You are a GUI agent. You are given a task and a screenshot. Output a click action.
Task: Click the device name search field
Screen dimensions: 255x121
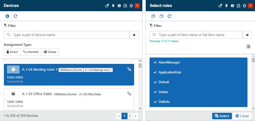point(70,35)
